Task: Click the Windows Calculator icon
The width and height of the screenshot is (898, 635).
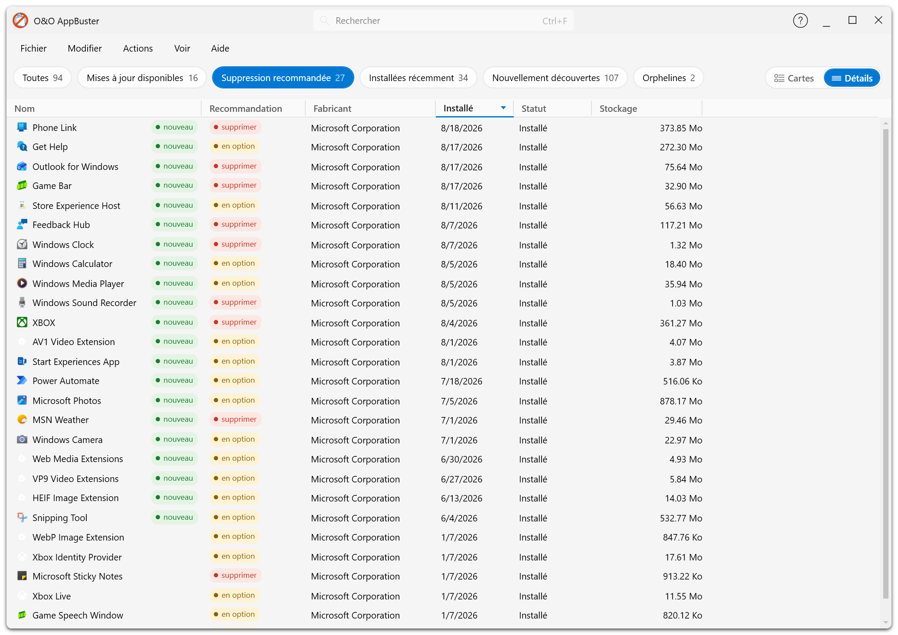Action: click(22, 263)
